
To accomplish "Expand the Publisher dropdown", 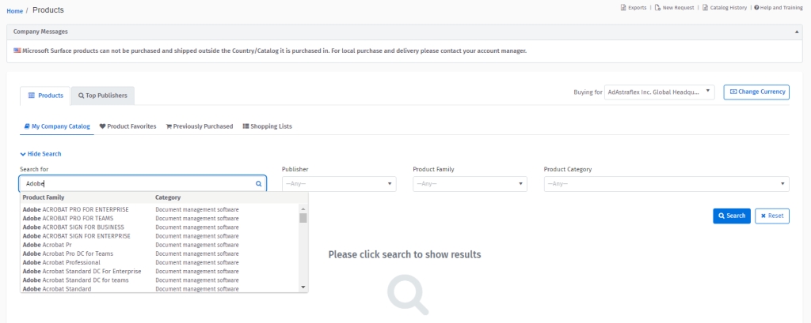I will [x=338, y=184].
